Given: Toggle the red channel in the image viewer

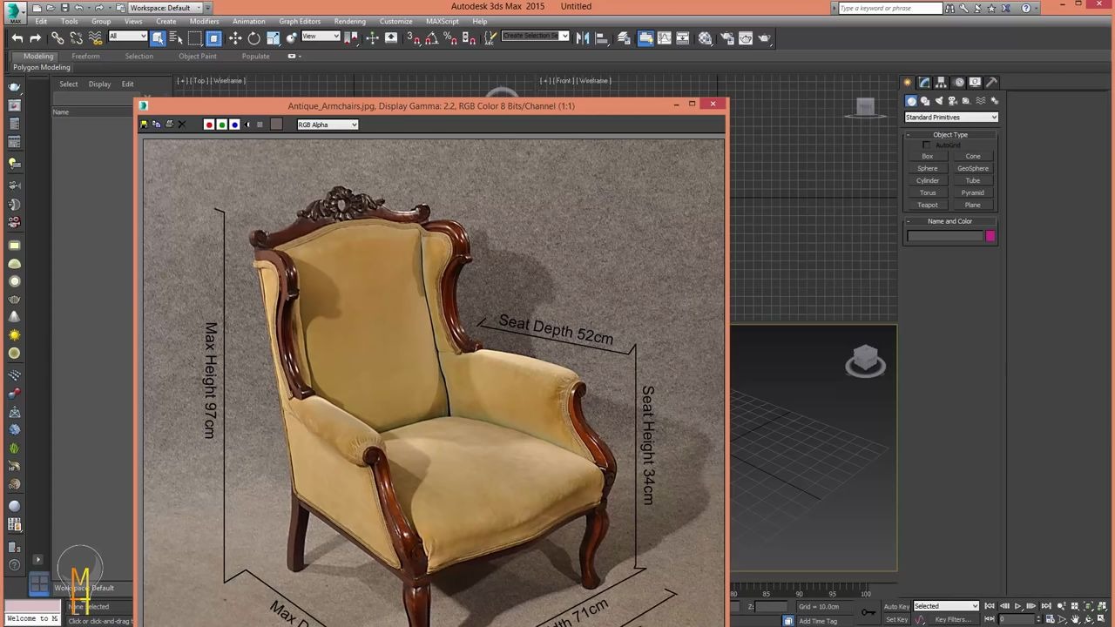Looking at the screenshot, I should (209, 124).
